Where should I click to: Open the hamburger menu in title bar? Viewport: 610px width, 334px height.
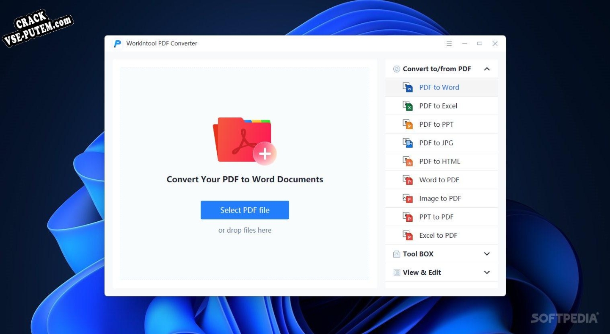click(x=449, y=44)
